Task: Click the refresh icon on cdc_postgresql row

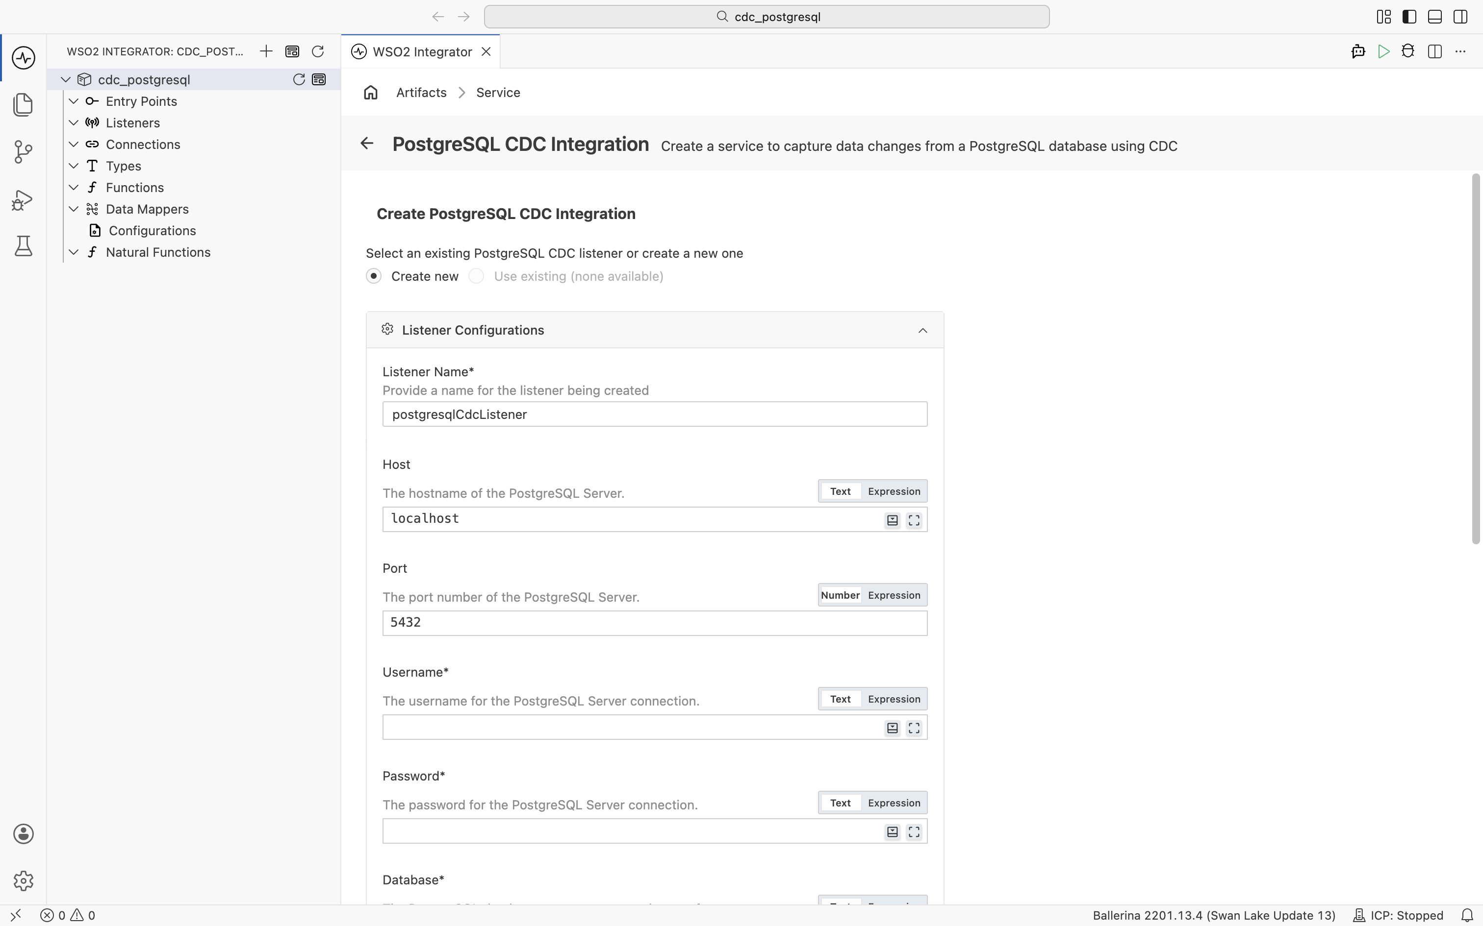Action: click(x=299, y=79)
